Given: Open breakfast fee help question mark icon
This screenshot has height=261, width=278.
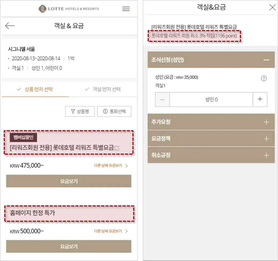Looking at the screenshot, I should (264, 78).
